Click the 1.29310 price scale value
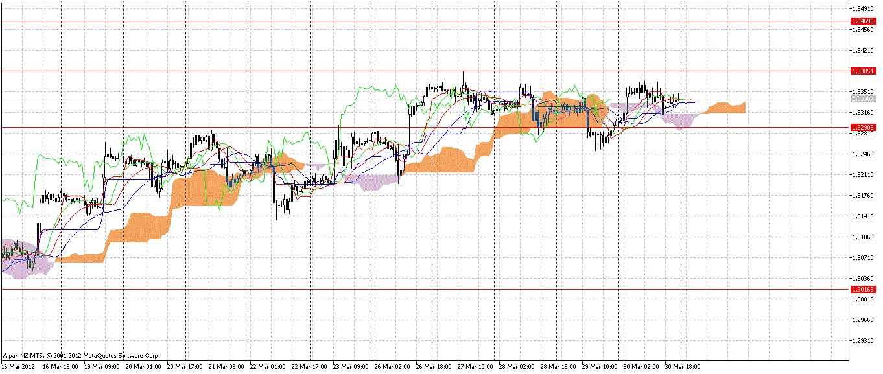Image resolution: width=883 pixels, height=374 pixels. pos(864,340)
